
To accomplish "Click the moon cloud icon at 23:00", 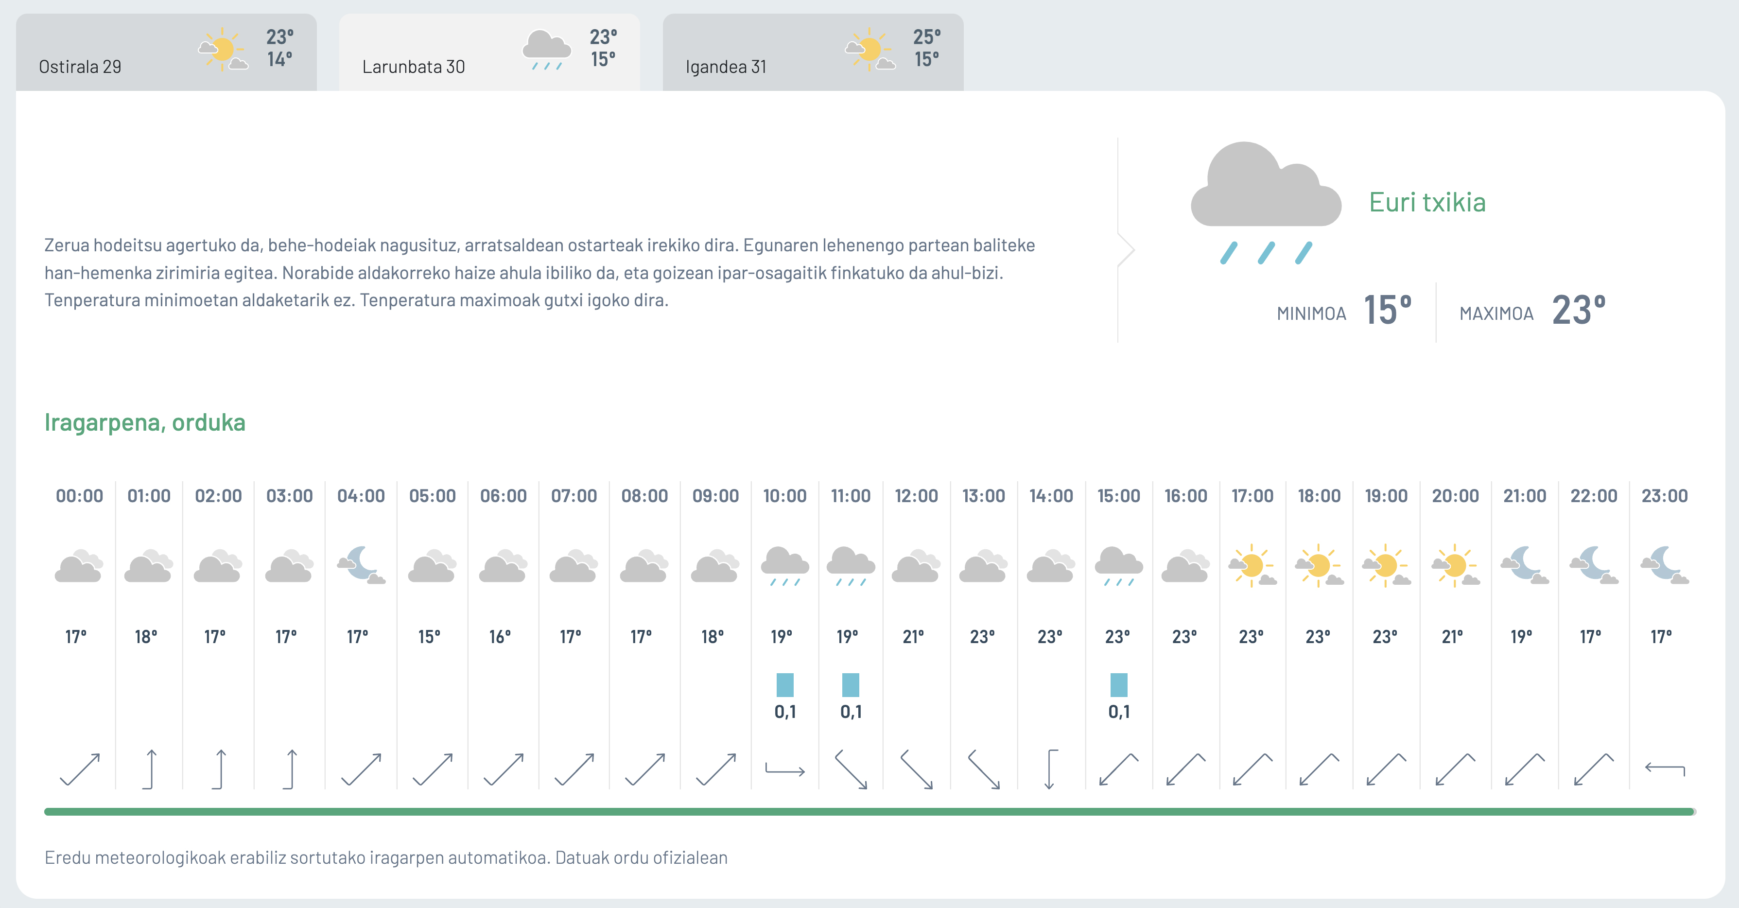I will pyautogui.click(x=1665, y=565).
